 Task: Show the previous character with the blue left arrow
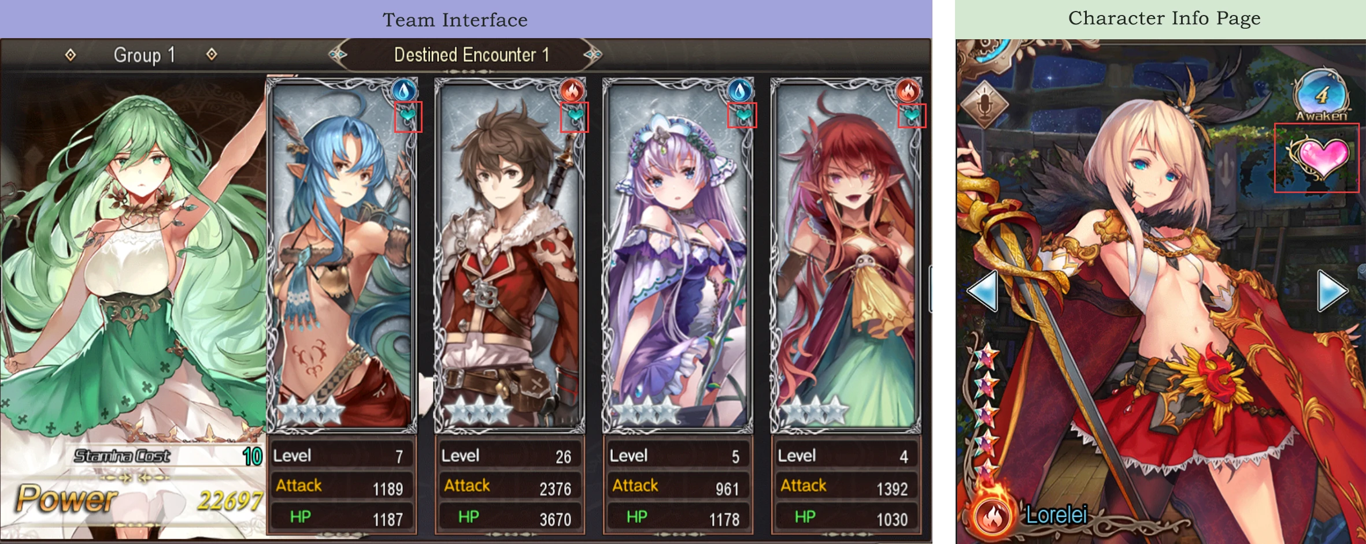pyautogui.click(x=982, y=290)
